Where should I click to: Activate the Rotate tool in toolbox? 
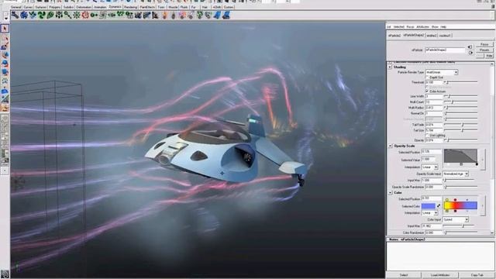click(5, 64)
